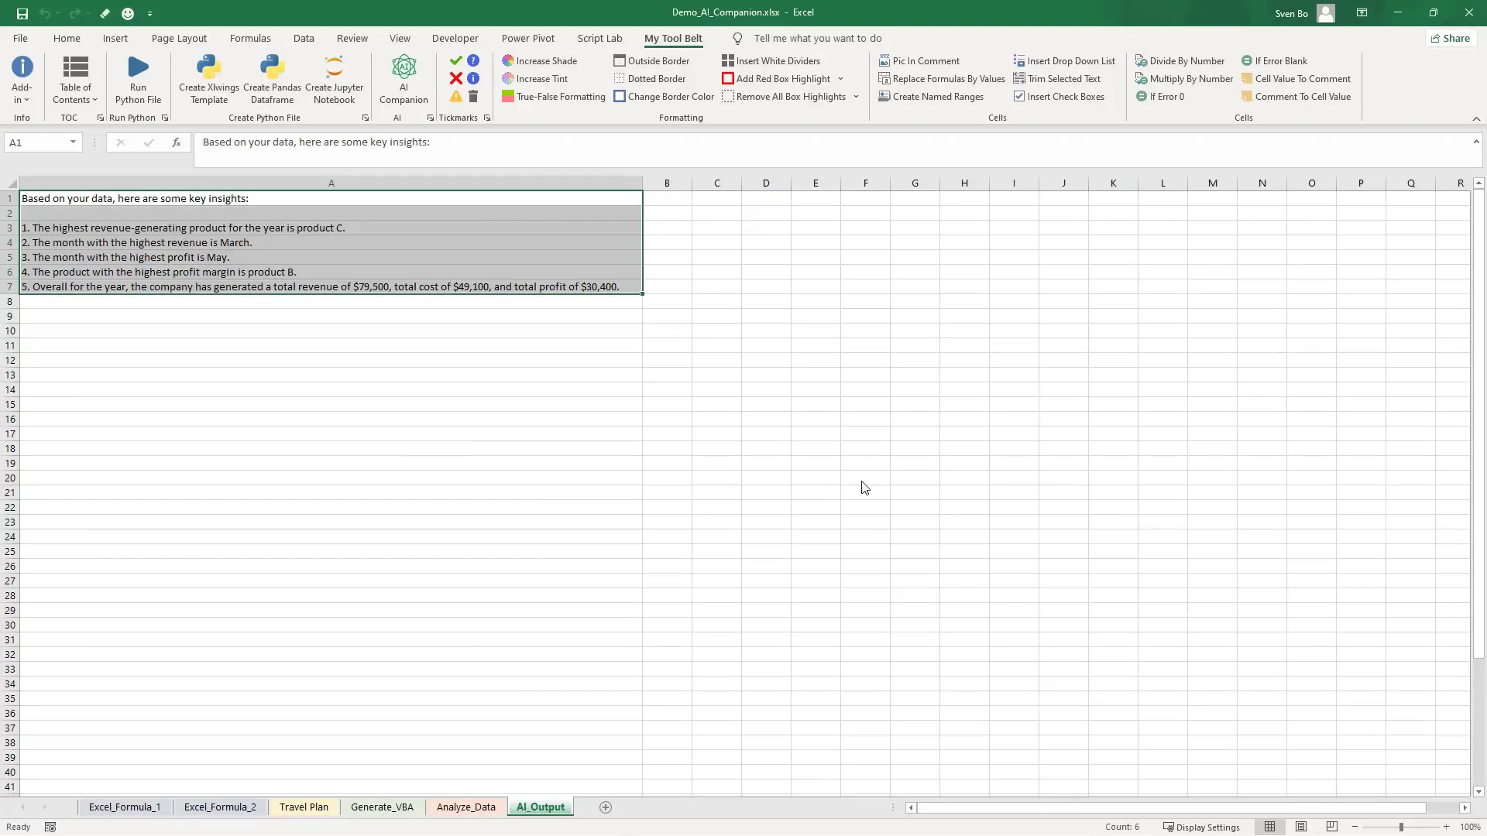Viewport: 1487px width, 836px height.
Task: Insert red X tickmark
Action: (455, 78)
